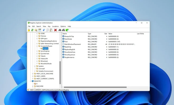Image resolution: width=174 pixels, height=105 pixels.
Task: Click the calendar-style toolbar icon
Action: point(40,30)
